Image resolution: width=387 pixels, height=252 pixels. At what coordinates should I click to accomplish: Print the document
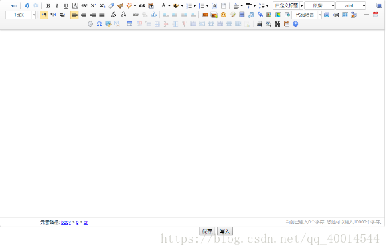point(260,24)
